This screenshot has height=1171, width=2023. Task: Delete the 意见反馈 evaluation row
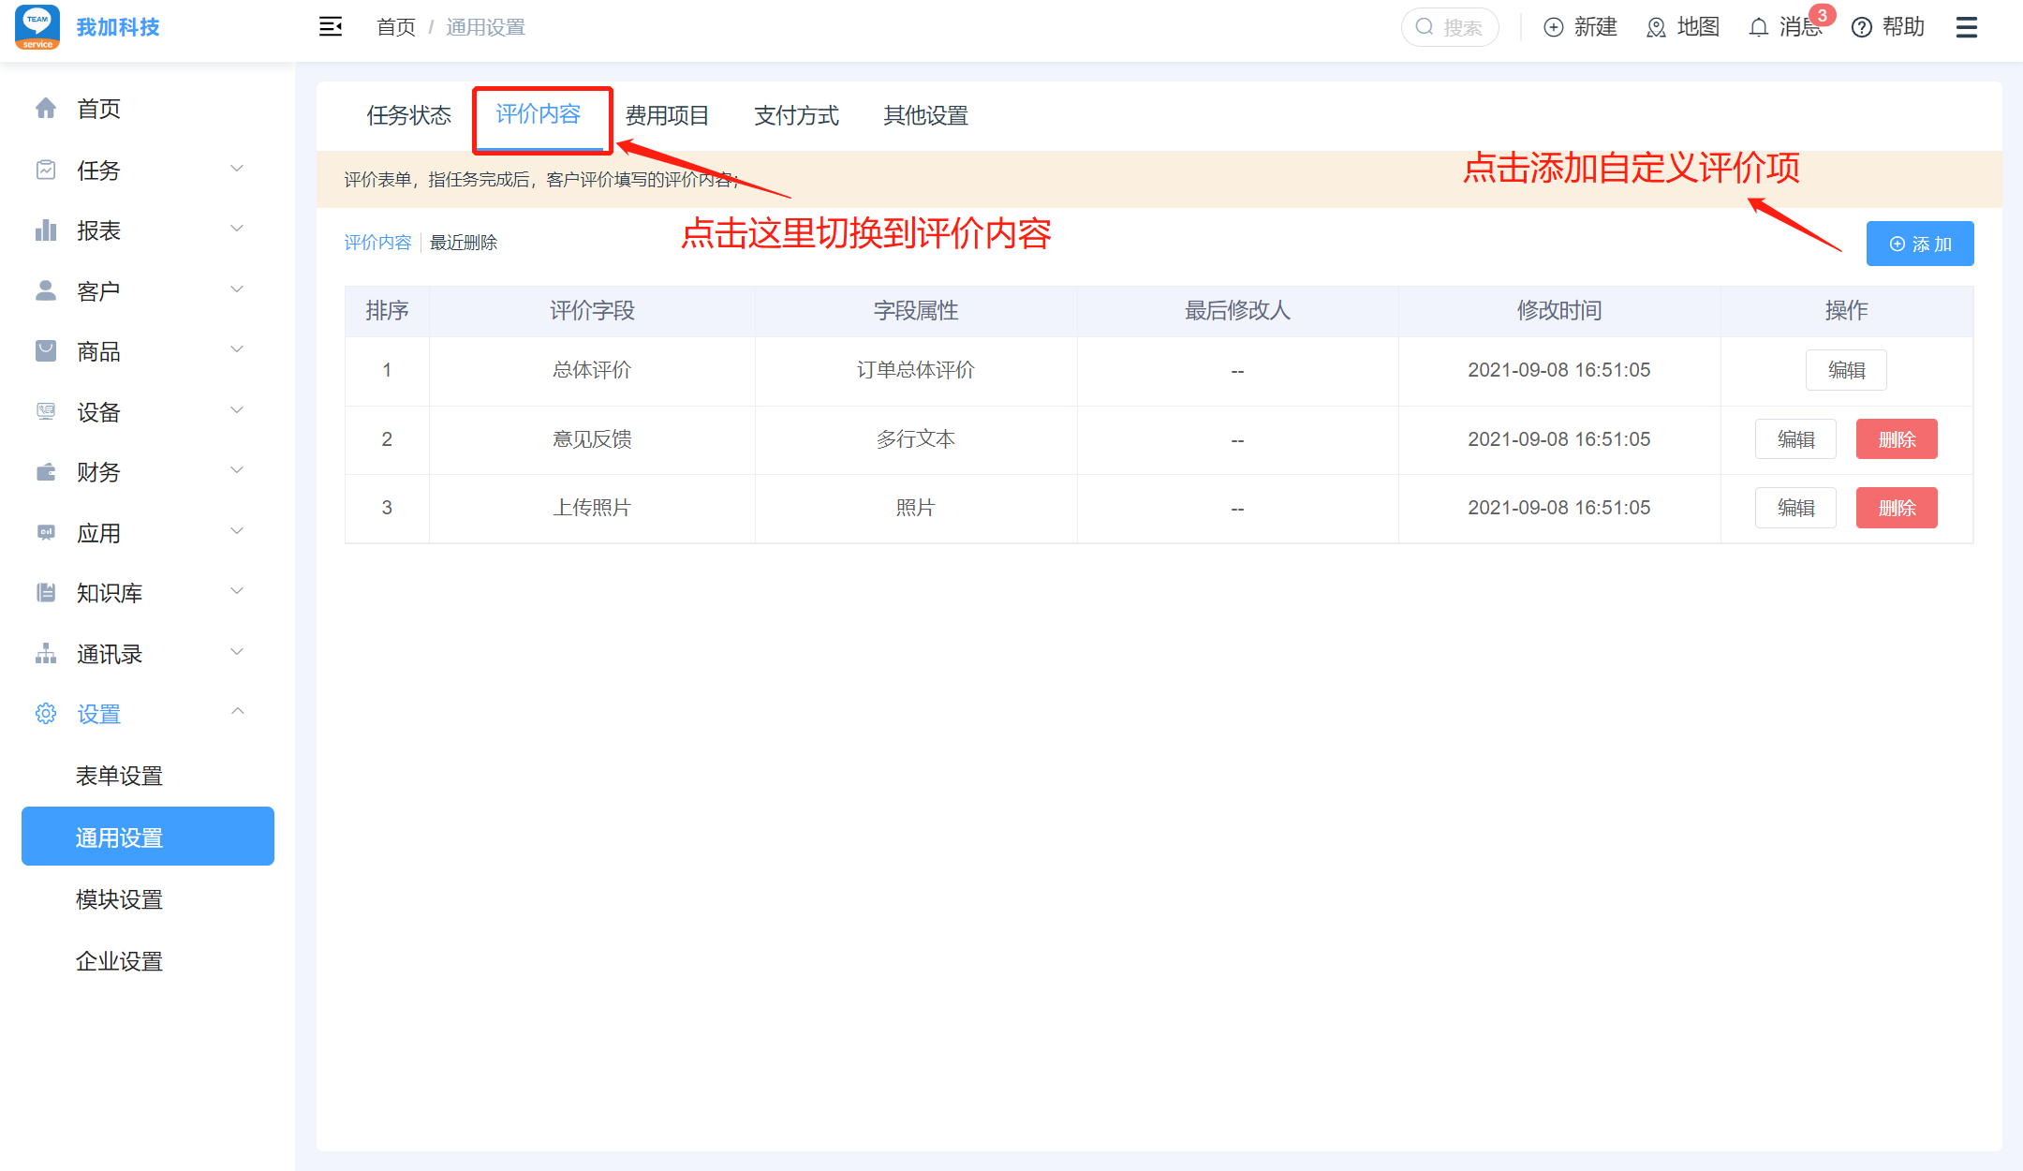(x=1896, y=439)
